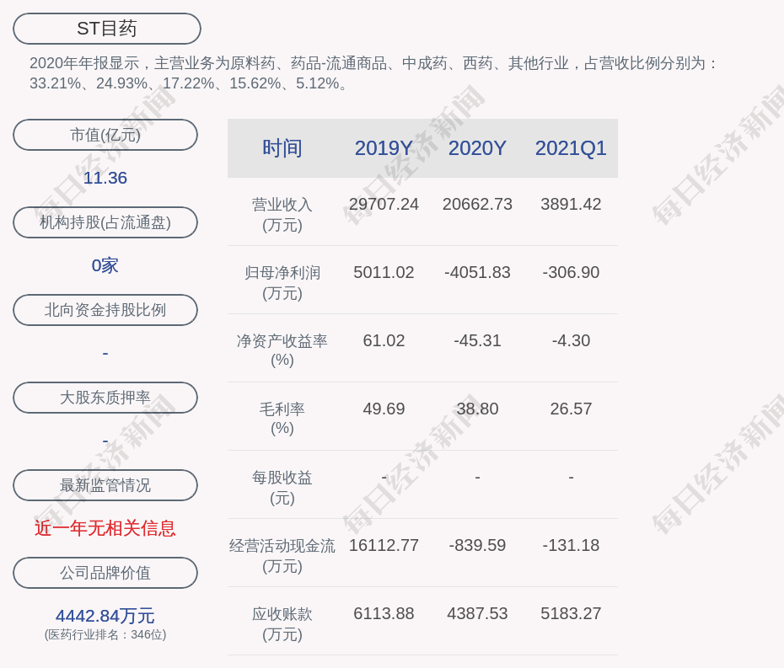Image resolution: width=784 pixels, height=668 pixels.
Task: Select the 营业收入 row label
Action: tap(282, 205)
